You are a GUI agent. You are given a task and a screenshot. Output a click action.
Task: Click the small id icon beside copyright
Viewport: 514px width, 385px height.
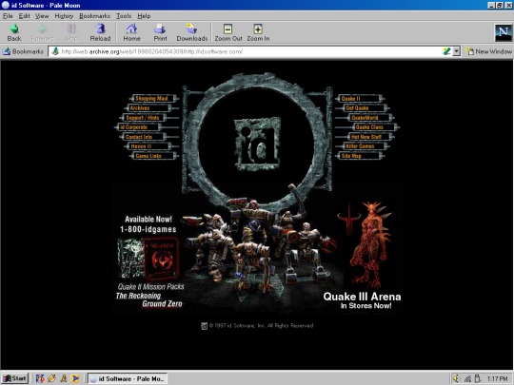204,326
